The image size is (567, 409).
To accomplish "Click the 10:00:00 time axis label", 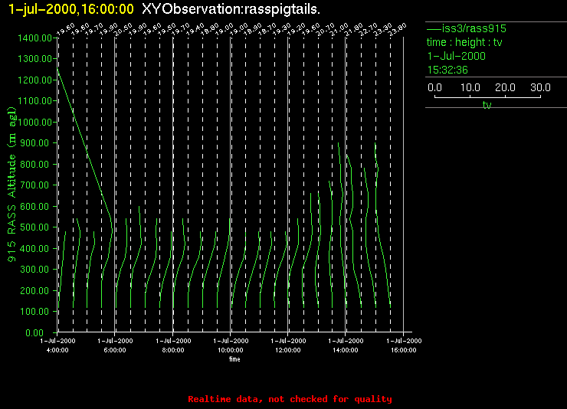I will [x=231, y=350].
